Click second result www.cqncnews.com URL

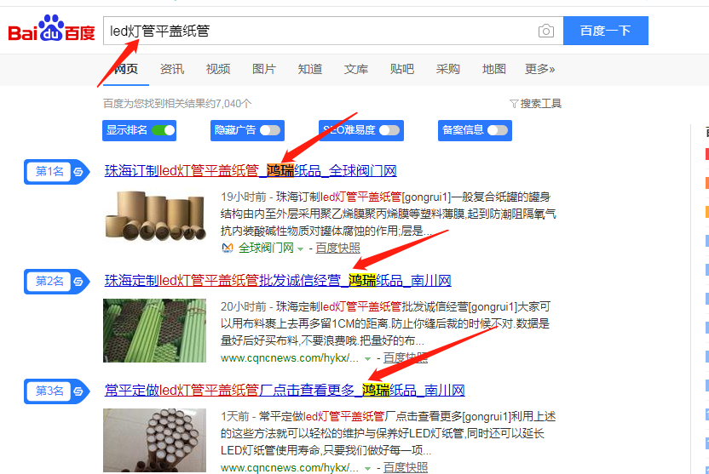click(290, 358)
